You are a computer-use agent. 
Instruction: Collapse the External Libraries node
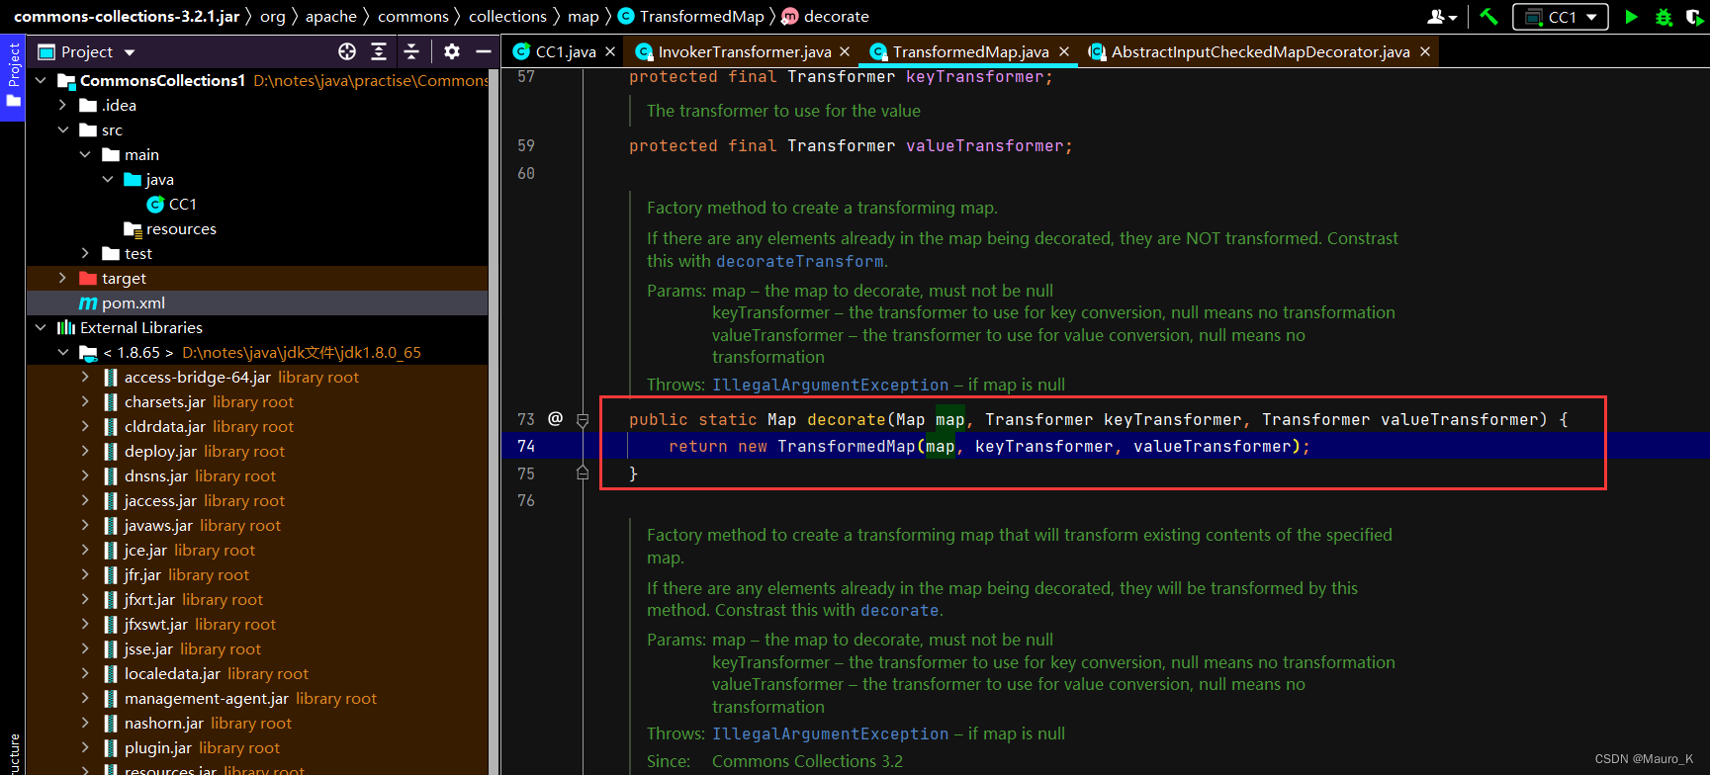[41, 327]
